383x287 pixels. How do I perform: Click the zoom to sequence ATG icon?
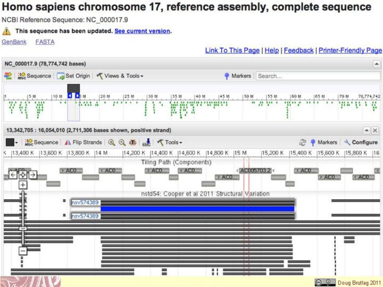pos(132,142)
